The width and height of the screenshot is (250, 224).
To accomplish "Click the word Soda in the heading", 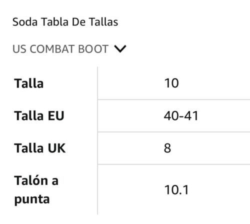I will tap(25, 22).
